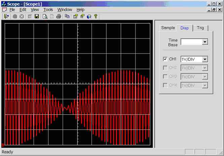This screenshot has height=156, width=224.
Task: Open the Tools menu
Action: click(x=48, y=10)
